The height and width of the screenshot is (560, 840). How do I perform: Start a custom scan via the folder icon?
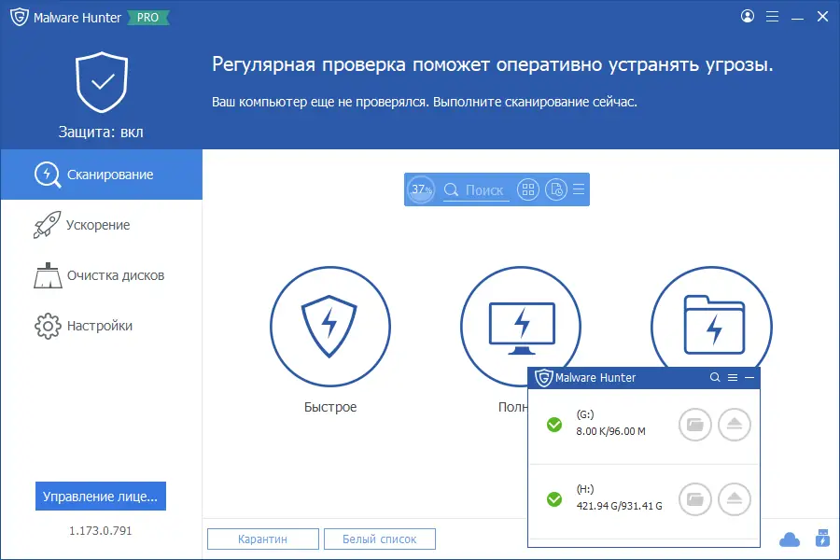click(711, 327)
